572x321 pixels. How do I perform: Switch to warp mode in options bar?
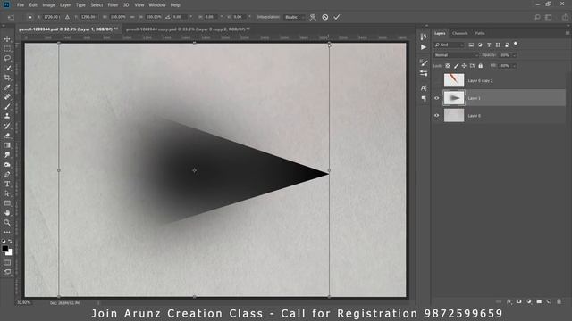point(313,17)
